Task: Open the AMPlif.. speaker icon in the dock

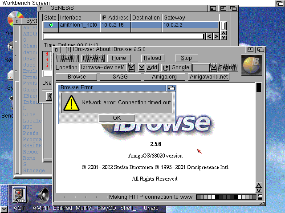Action: coord(42,196)
